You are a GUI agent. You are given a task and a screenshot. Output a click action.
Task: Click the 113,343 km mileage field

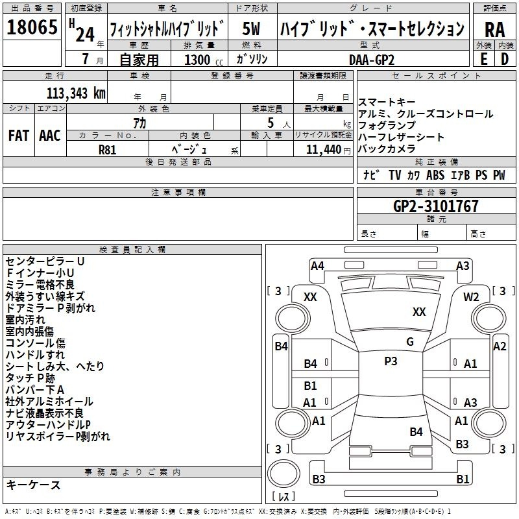[x=77, y=93]
